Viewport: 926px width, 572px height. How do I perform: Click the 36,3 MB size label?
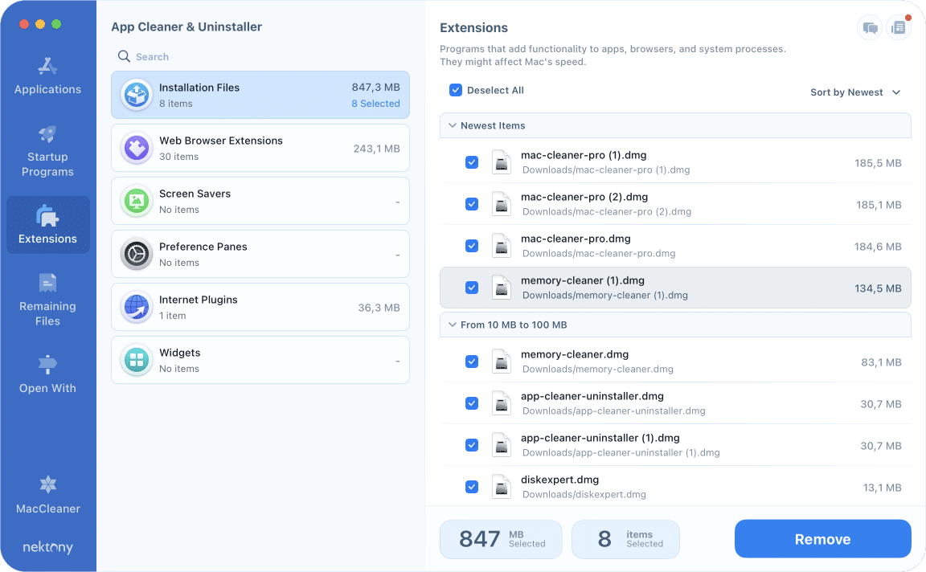coord(379,308)
